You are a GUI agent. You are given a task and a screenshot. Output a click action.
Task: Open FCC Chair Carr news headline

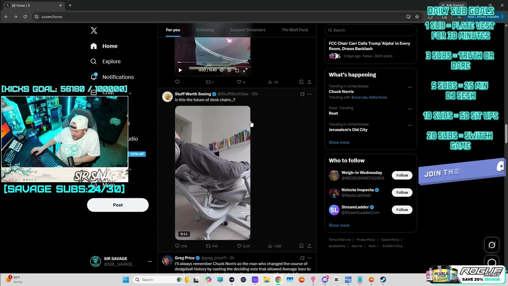tap(369, 46)
